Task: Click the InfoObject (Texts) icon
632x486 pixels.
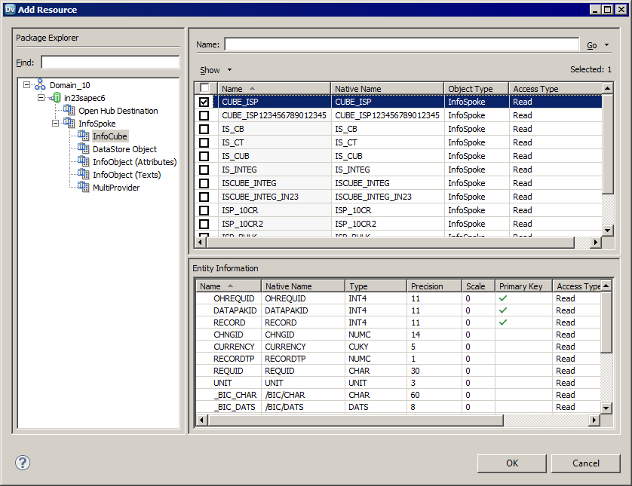Action: click(x=84, y=175)
